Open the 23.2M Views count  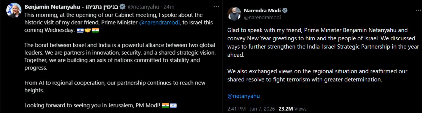[x=292, y=109]
